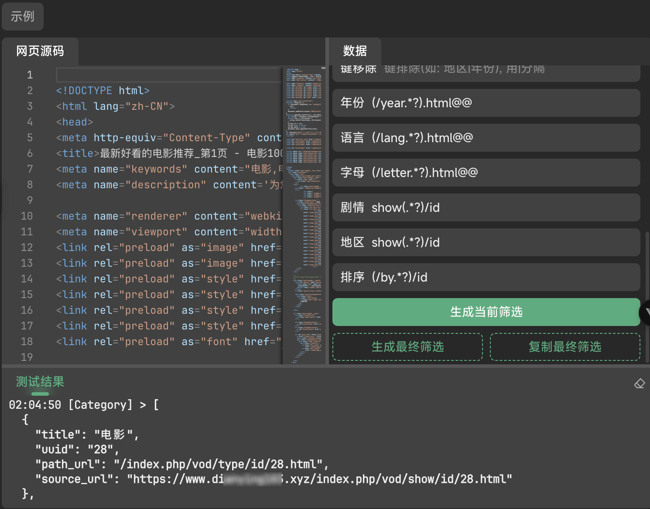Viewport: 650px width, 509px height.
Task: Click the data panel vertical scrollbar
Action: pos(647,261)
